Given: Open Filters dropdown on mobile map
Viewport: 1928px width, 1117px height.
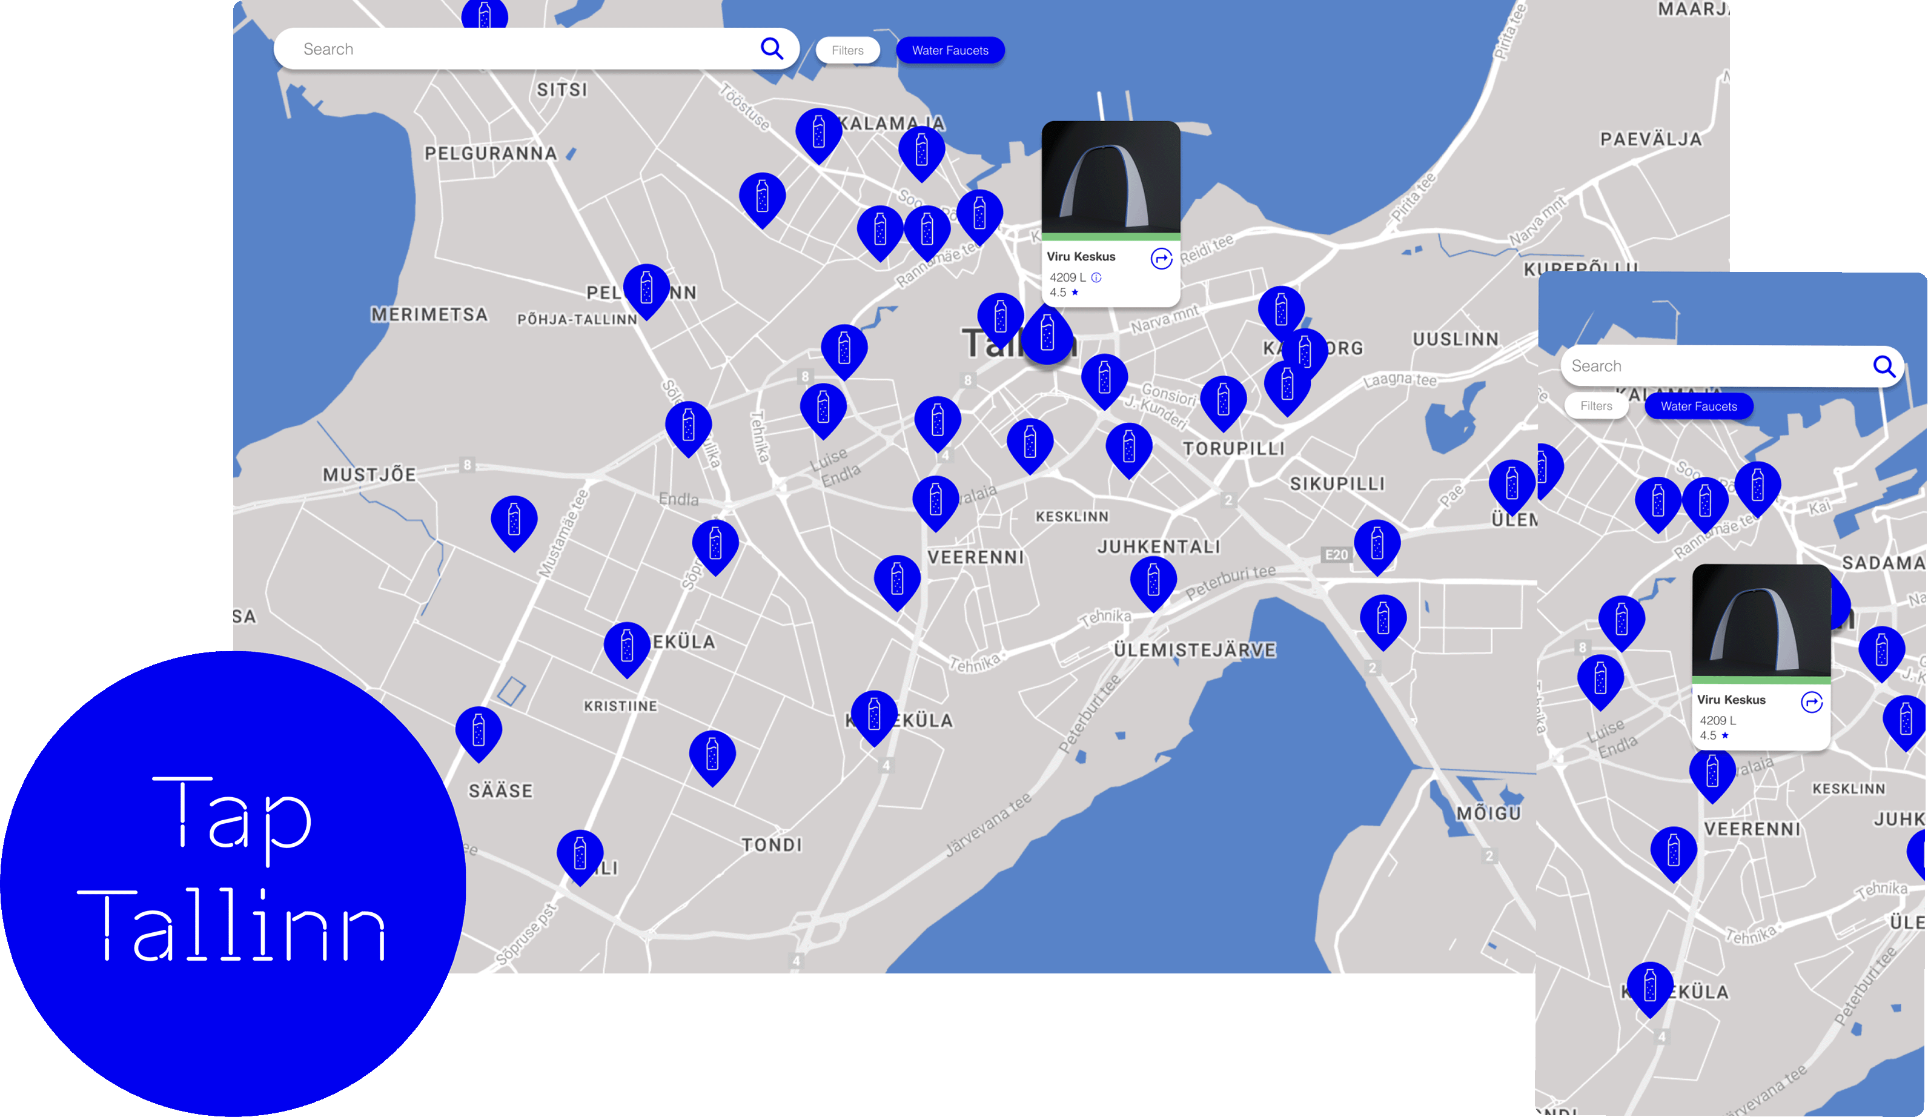Looking at the screenshot, I should point(1595,406).
